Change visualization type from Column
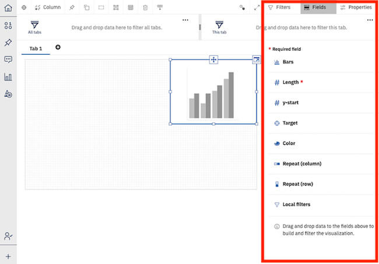The height and width of the screenshot is (264, 379). [48, 8]
